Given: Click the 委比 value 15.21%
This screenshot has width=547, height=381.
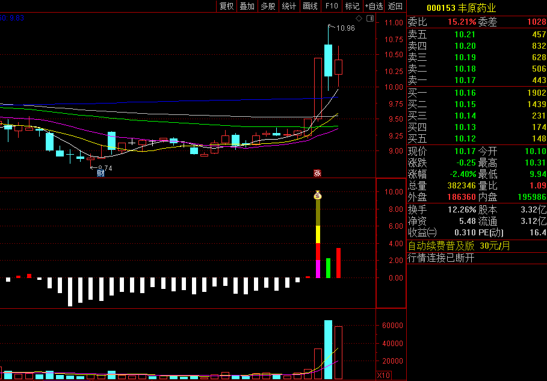Looking at the screenshot, I should [x=462, y=22].
